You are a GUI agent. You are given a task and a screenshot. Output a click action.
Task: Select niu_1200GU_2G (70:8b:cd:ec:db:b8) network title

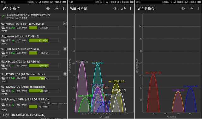(23, 87)
